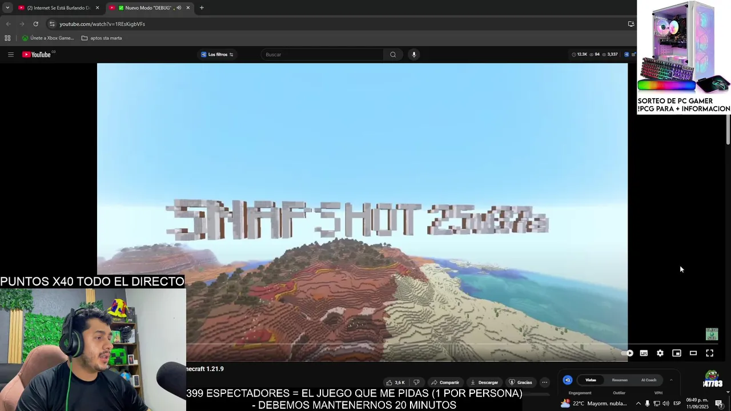Open the browser apps grid shortcut

(x=7, y=38)
